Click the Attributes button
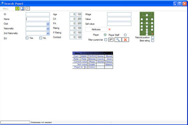188x125 pixels. click(x=96, y=29)
